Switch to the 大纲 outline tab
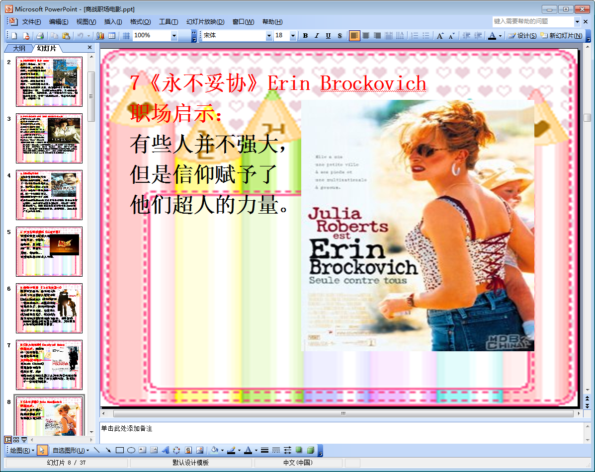595x472 pixels. (19, 48)
